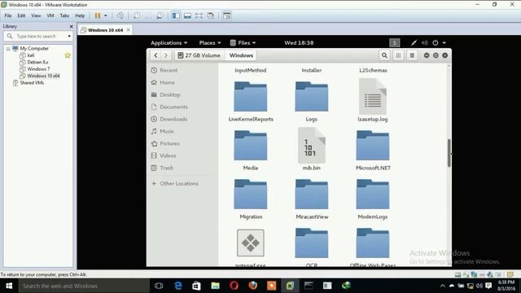Close the Library panel

tap(71, 26)
